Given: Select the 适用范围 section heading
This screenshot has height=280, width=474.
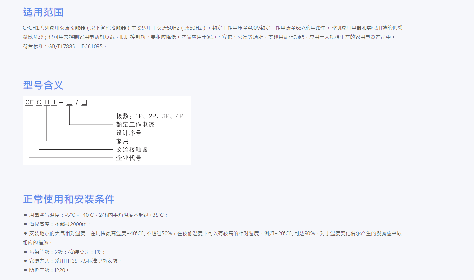Looking at the screenshot, I should (43, 12).
